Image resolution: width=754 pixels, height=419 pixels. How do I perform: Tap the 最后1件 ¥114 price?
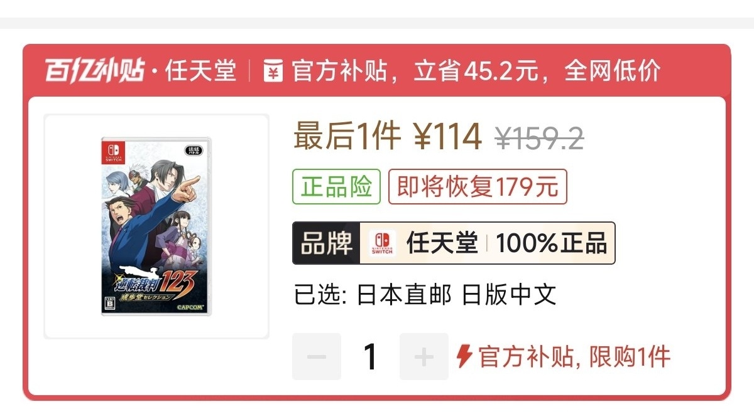[388, 136]
